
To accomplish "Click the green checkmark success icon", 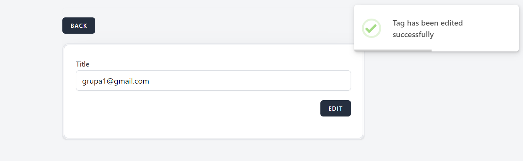I will click(x=371, y=28).
